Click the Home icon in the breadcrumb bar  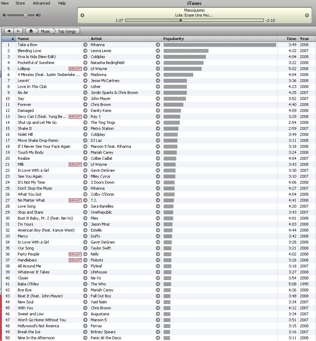click(31, 31)
